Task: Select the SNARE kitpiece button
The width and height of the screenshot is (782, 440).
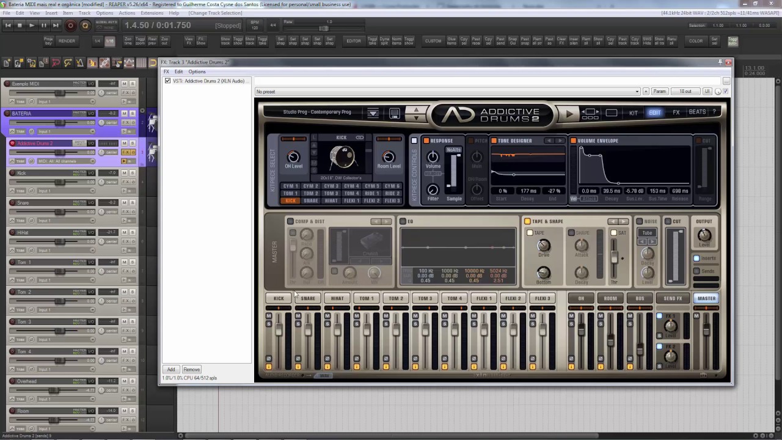Action: click(311, 200)
